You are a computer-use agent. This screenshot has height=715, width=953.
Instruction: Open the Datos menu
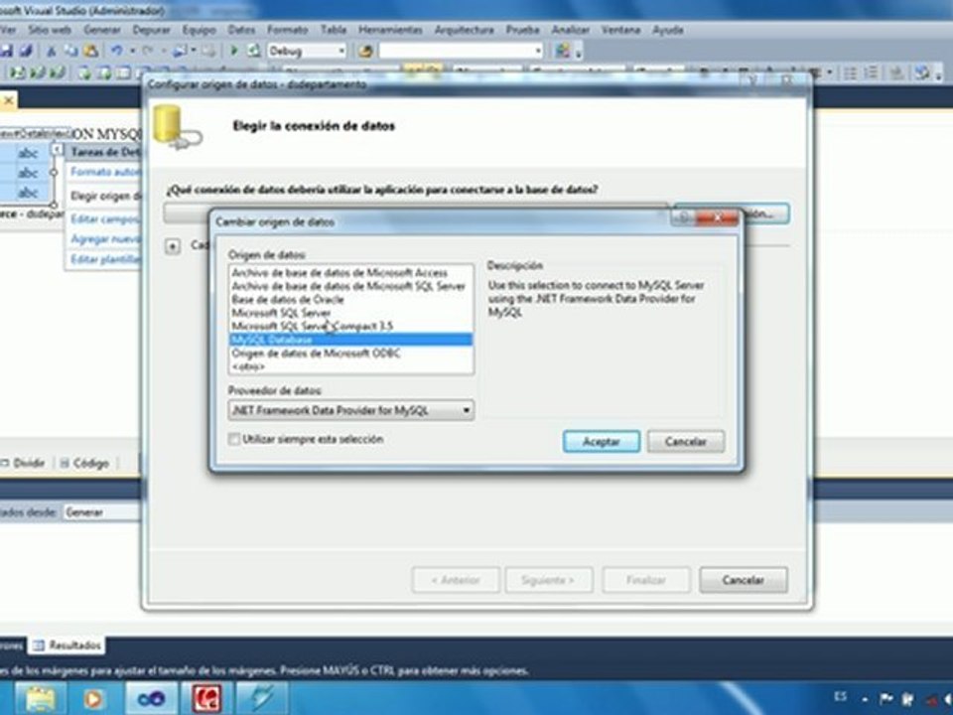coord(241,30)
